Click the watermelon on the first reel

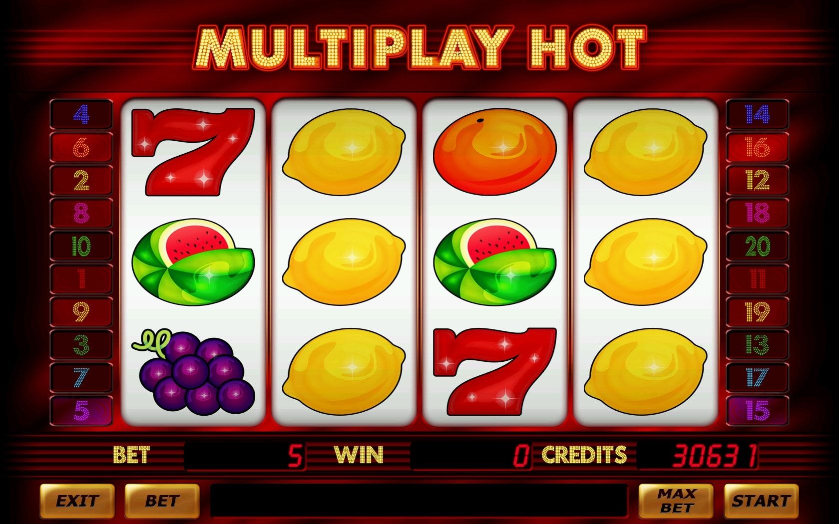point(193,262)
